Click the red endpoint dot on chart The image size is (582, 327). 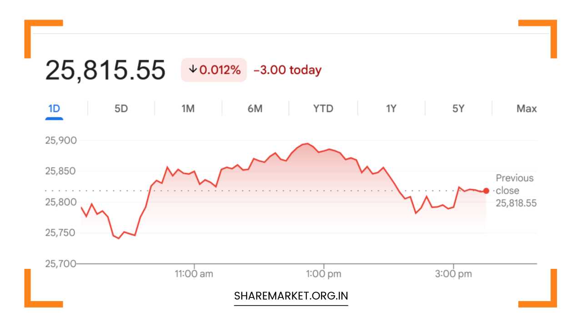[x=486, y=191]
